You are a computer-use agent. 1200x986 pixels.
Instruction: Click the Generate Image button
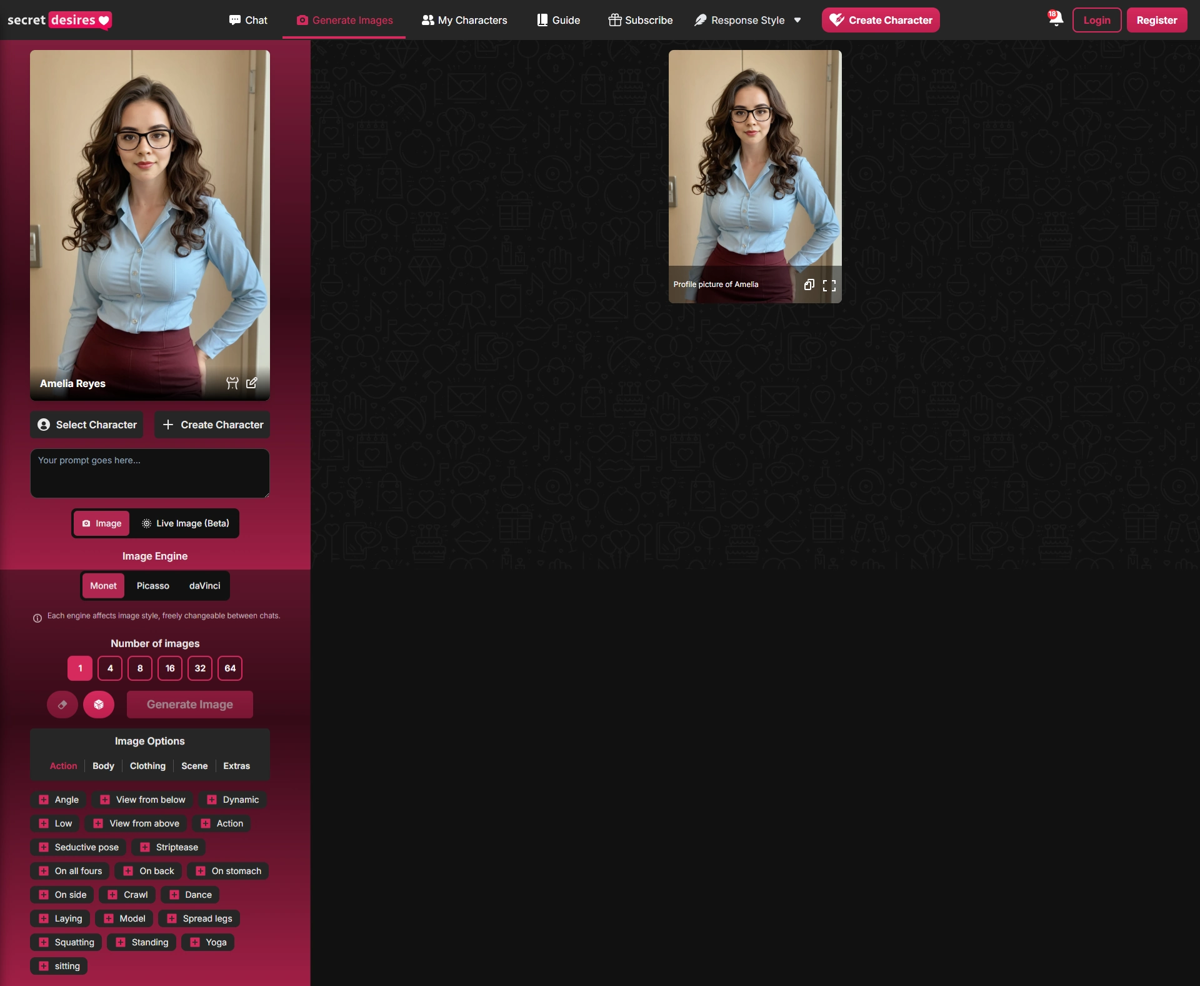(189, 704)
